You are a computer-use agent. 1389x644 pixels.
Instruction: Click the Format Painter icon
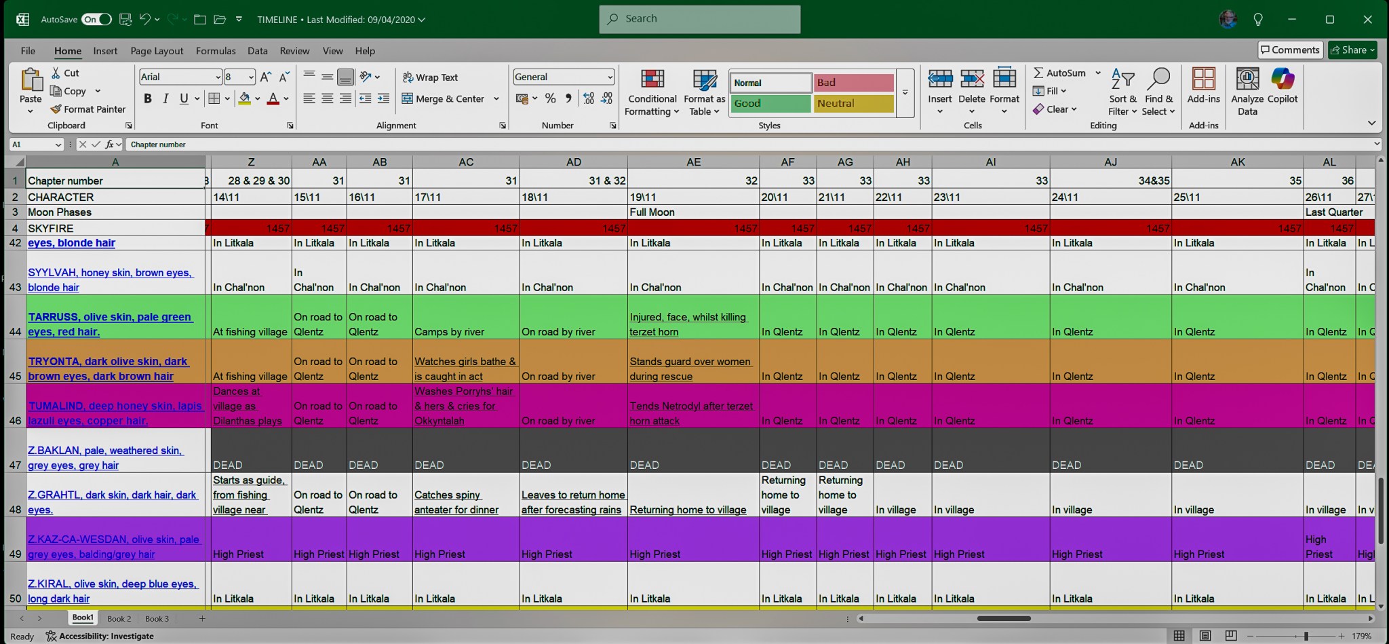click(56, 109)
